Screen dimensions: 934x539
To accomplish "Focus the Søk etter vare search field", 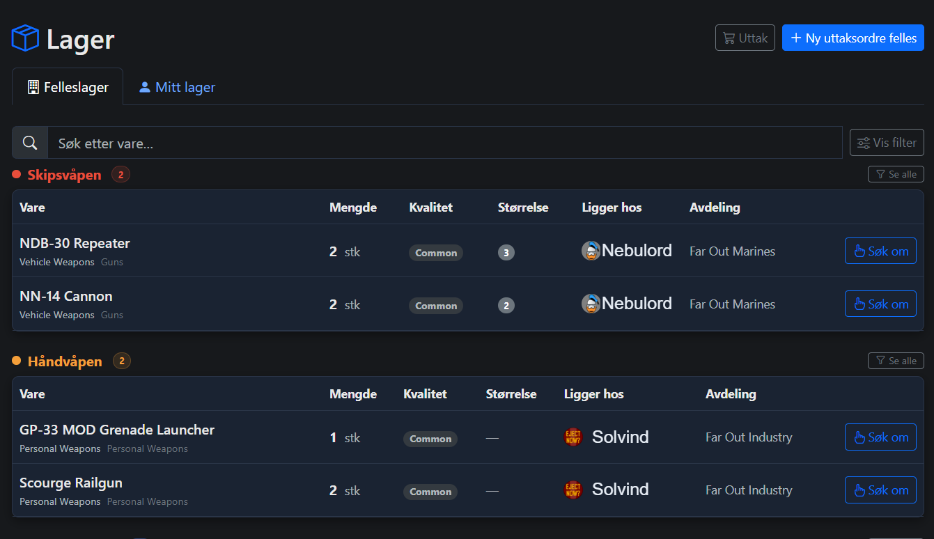I will coord(444,143).
